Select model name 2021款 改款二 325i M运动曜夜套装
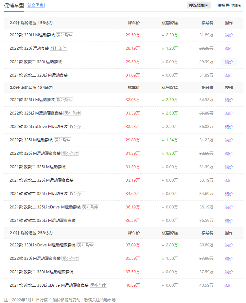246x303 pixels. (42, 180)
